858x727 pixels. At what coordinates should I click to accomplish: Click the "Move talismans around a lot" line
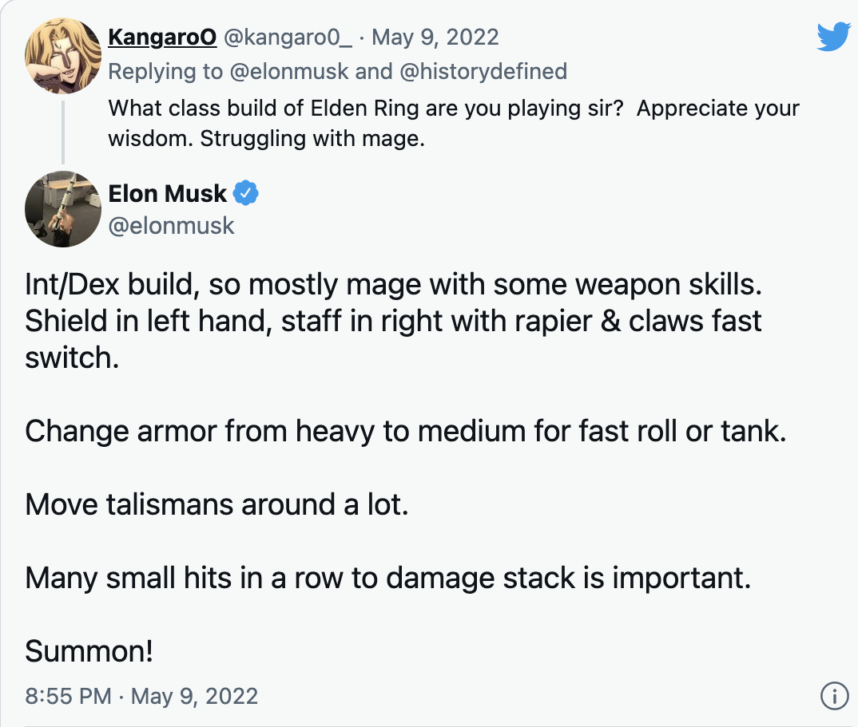216,504
